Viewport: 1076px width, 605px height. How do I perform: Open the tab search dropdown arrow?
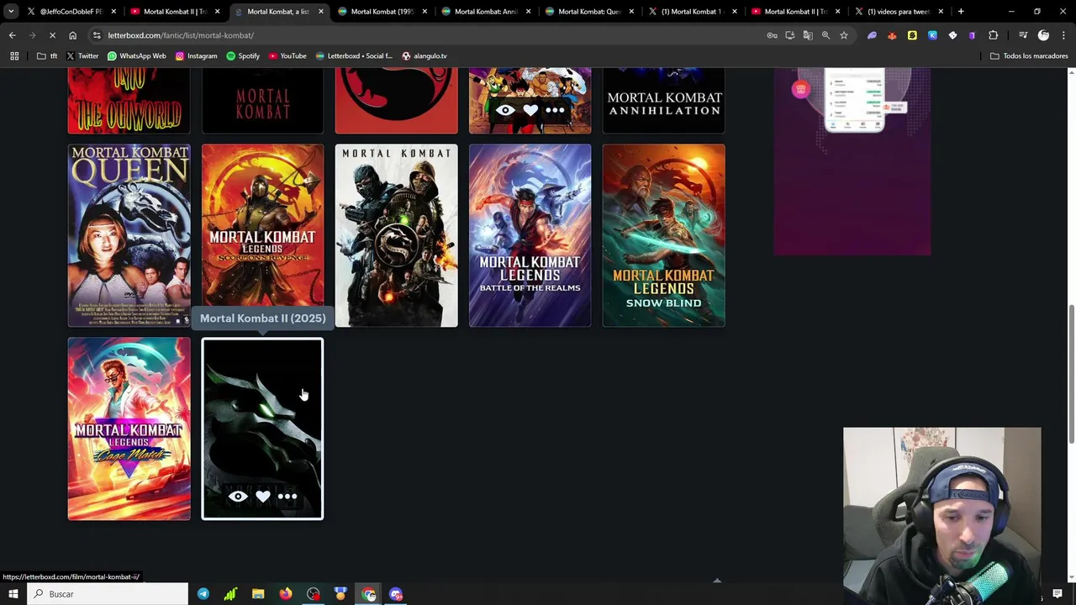(11, 12)
